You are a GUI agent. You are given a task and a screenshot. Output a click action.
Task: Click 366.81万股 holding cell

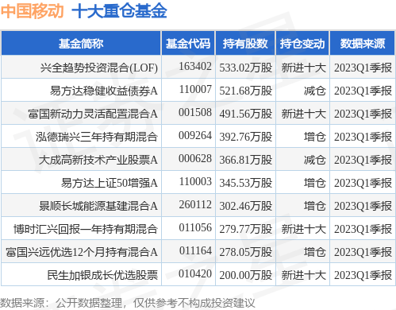click(x=245, y=160)
